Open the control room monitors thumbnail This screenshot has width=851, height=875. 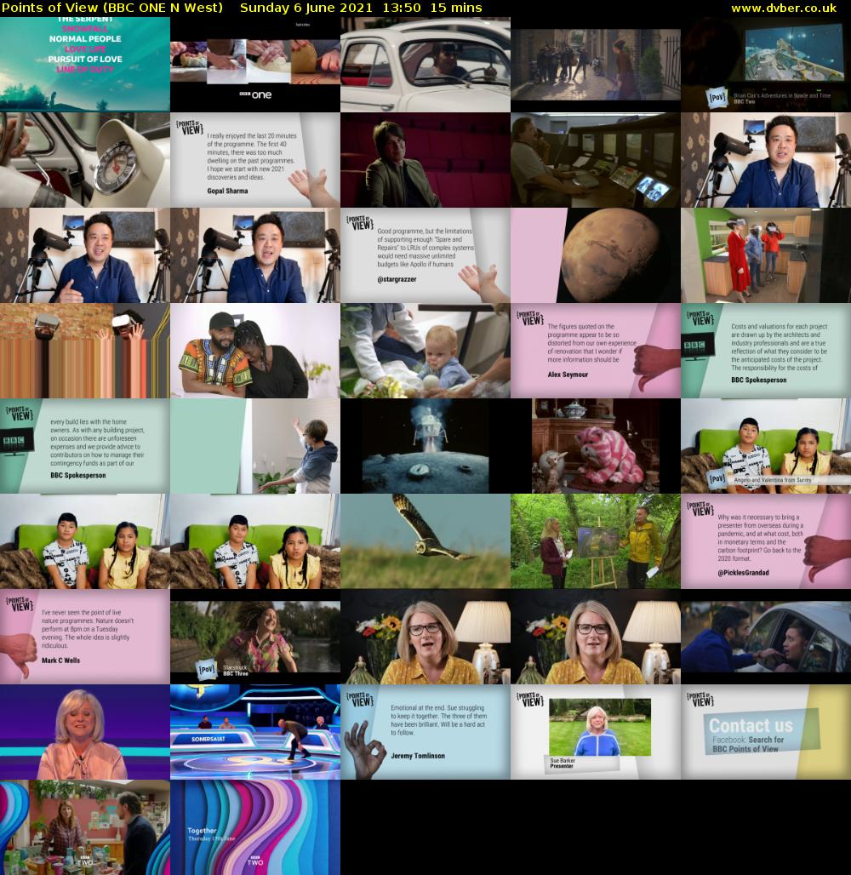[596, 160]
